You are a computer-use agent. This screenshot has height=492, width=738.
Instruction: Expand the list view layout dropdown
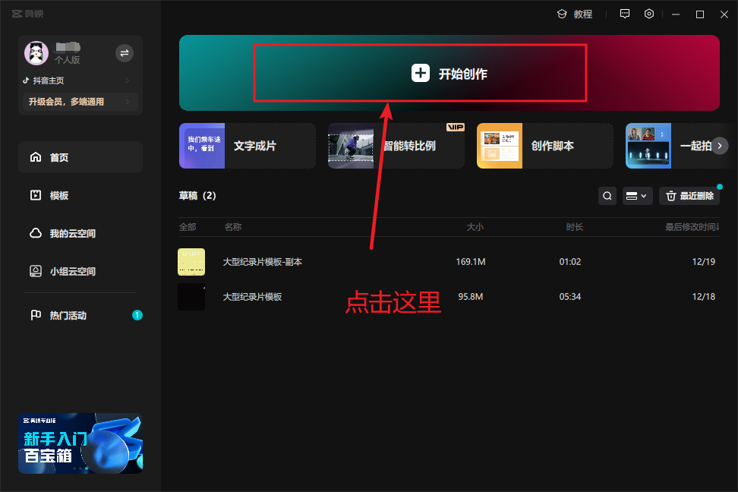[636, 196]
